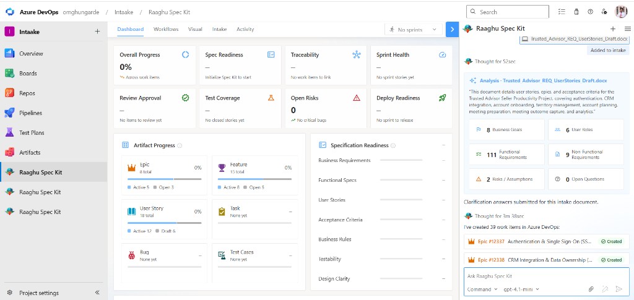
Task: Click the Epic crown icon in Artifact Progress
Action: pos(131,167)
